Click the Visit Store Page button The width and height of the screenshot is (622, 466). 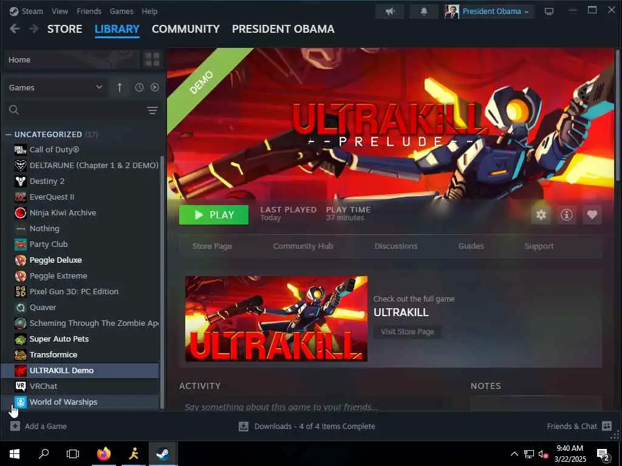(408, 332)
